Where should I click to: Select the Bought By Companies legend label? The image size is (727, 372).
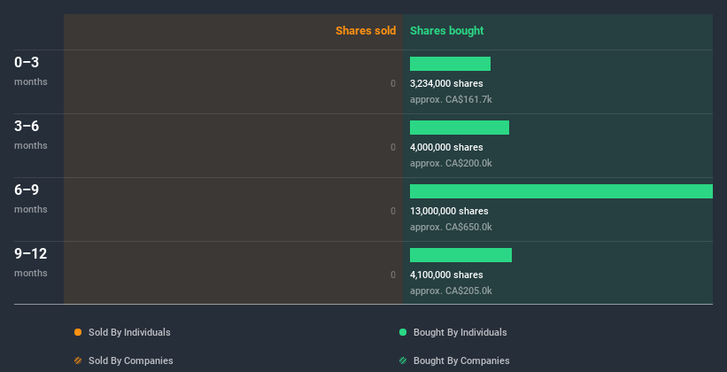coord(461,360)
